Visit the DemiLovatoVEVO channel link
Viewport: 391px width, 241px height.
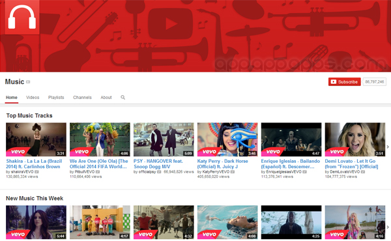[x=345, y=172]
